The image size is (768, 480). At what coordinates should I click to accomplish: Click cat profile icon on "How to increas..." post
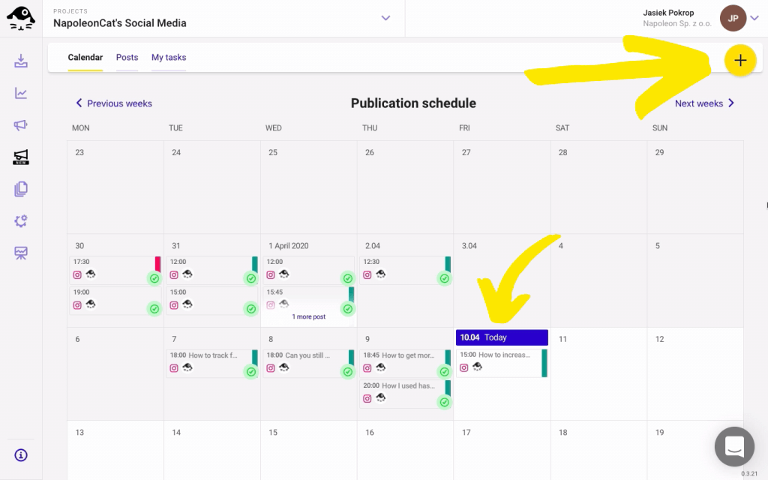[477, 367]
